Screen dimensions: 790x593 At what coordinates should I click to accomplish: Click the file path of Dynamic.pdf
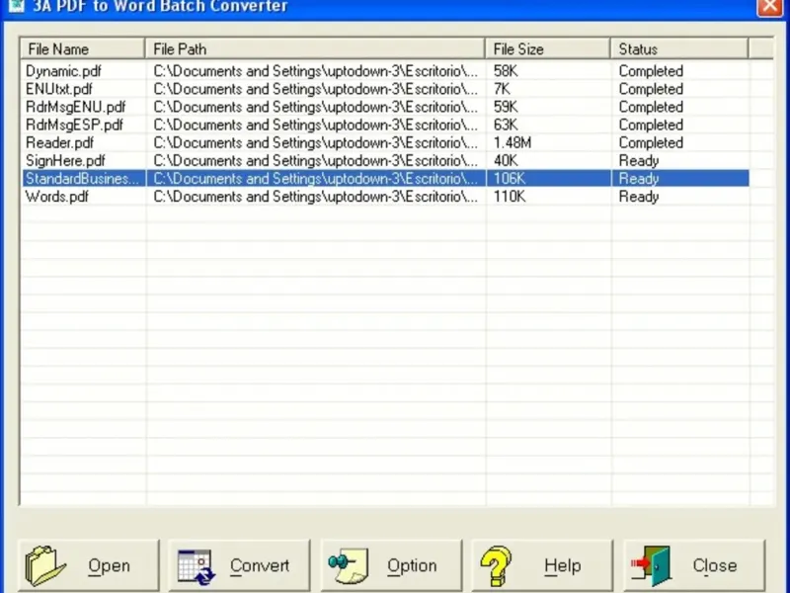pyautogui.click(x=315, y=71)
